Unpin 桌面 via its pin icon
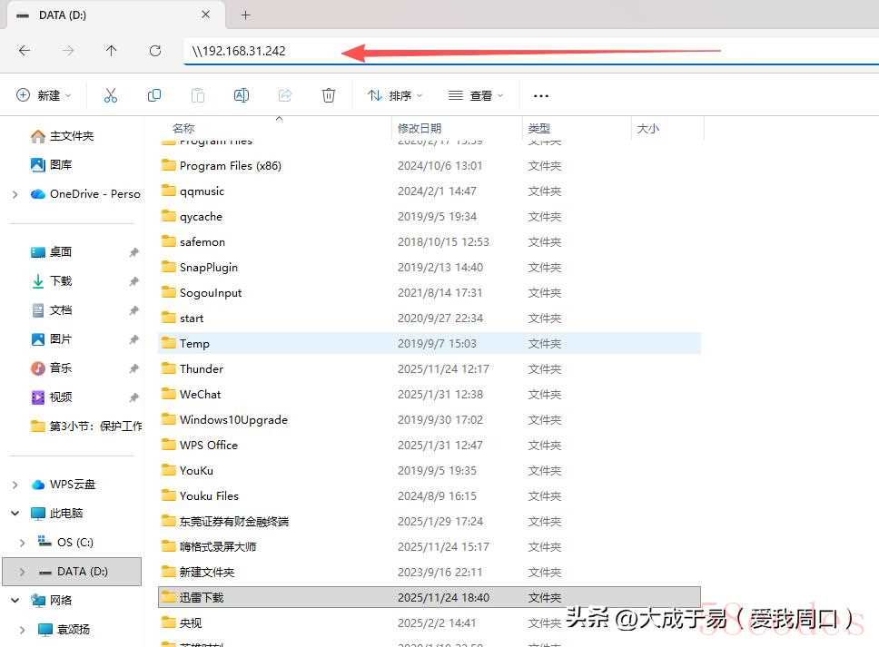The width and height of the screenshot is (879, 647). (134, 252)
